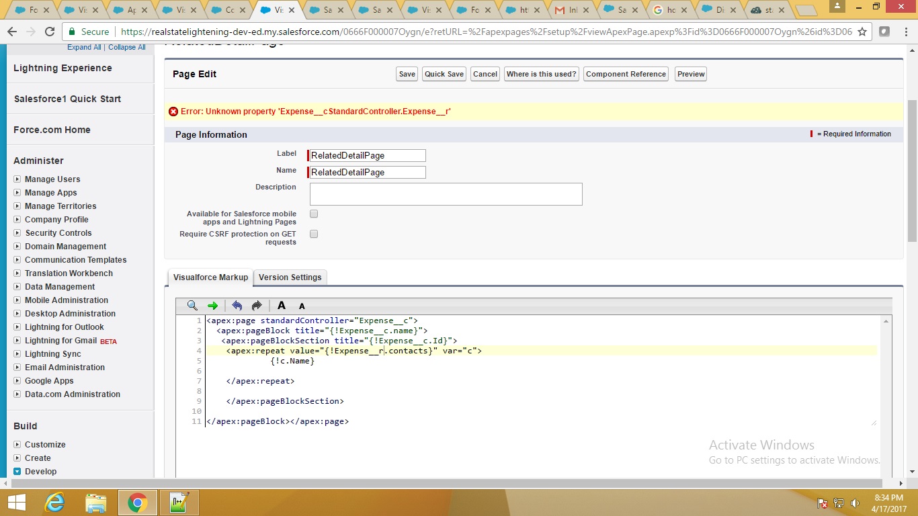The image size is (918, 516).
Task: Click inside the Description text field
Action: [x=446, y=194]
